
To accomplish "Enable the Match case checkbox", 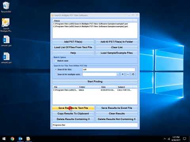I will coord(56,61).
